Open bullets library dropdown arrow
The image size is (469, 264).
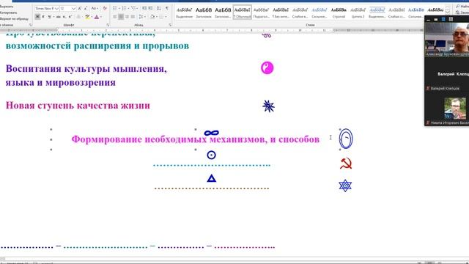119,8
